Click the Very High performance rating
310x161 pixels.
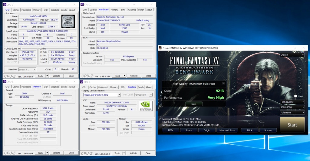216,97
